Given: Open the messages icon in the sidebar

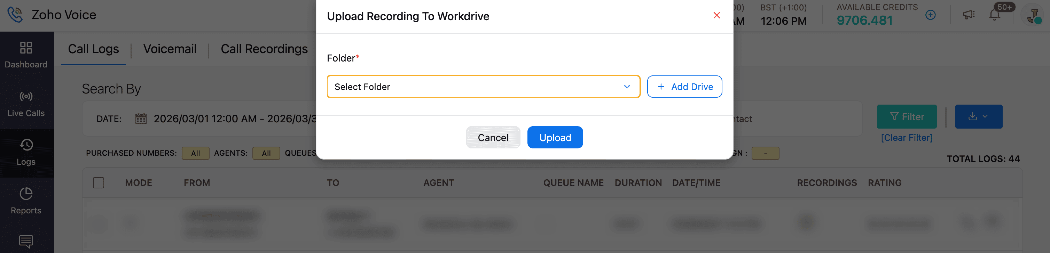Looking at the screenshot, I should (x=26, y=242).
